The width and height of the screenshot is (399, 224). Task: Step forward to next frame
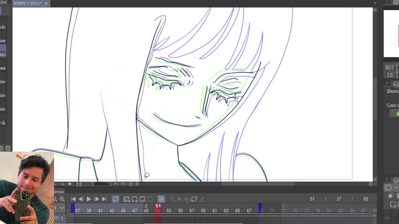click(x=97, y=199)
